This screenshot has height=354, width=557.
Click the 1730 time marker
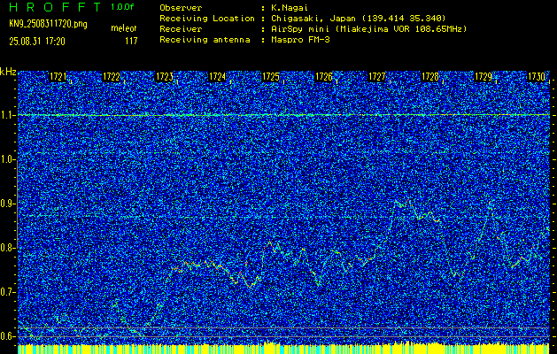[x=537, y=77]
